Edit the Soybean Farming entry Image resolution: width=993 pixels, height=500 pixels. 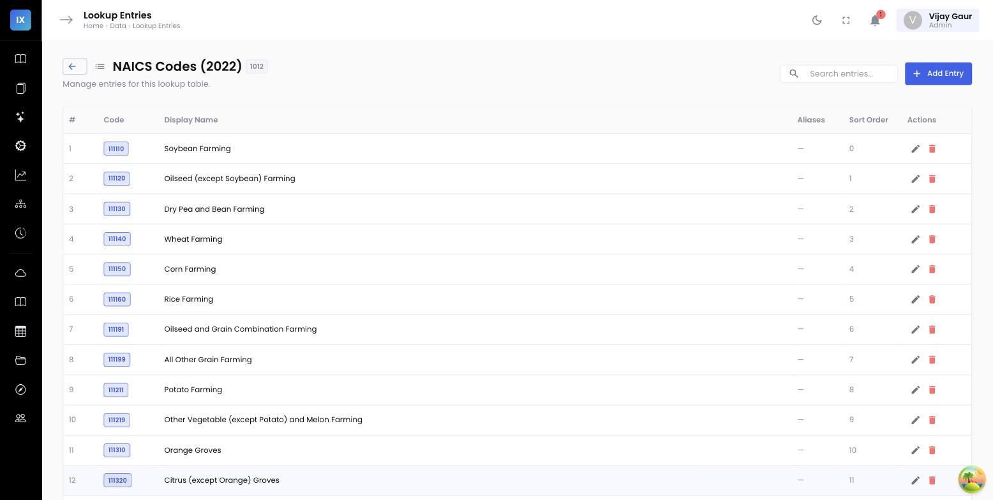pos(915,149)
